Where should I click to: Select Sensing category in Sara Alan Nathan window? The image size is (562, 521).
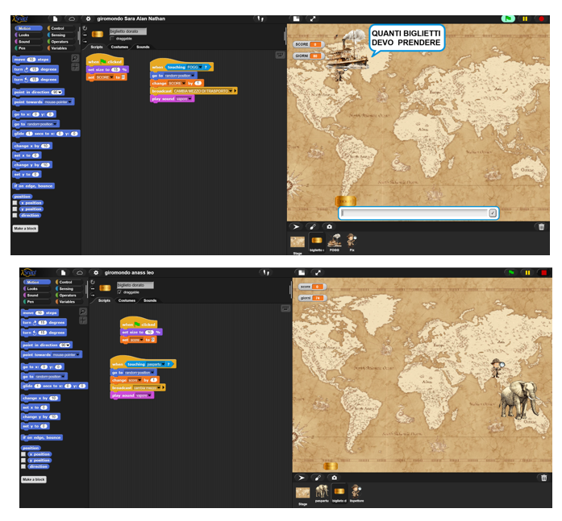tap(61, 35)
